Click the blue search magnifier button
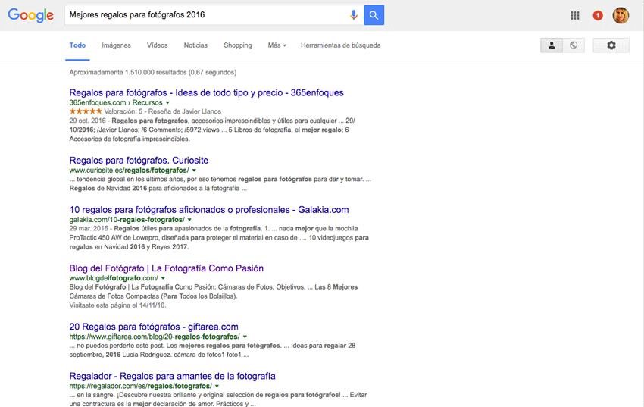The width and height of the screenshot is (644, 407). coord(374,15)
